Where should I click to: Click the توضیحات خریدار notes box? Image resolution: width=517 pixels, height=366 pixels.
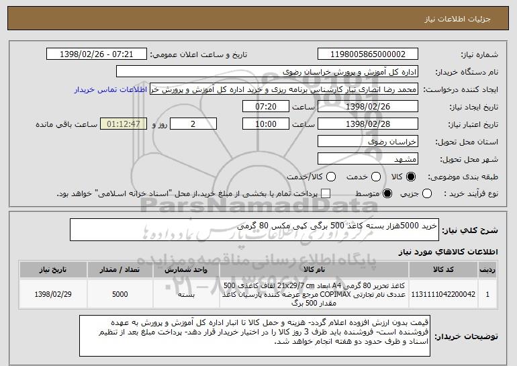(254, 336)
